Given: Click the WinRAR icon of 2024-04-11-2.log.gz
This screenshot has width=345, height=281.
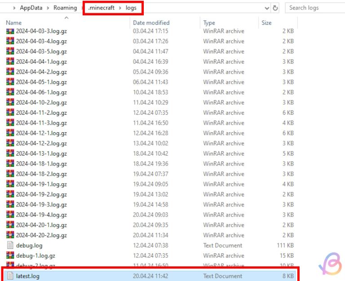Looking at the screenshot, I should pos(10,113).
